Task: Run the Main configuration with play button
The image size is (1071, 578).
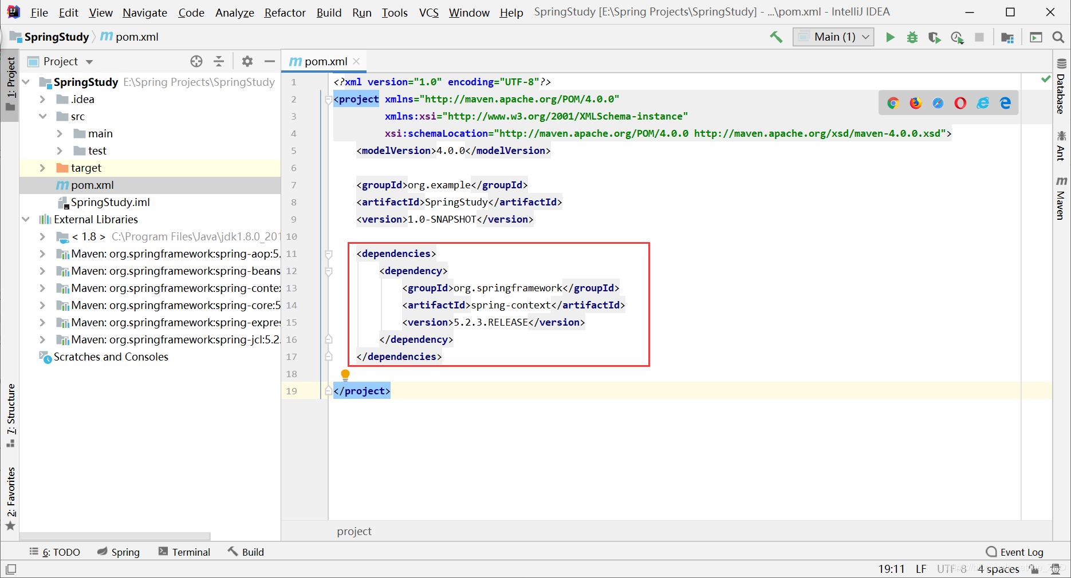Action: 890,37
